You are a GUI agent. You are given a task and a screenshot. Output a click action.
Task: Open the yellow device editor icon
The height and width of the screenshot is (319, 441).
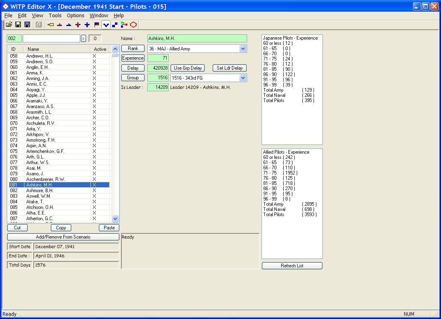point(50,25)
